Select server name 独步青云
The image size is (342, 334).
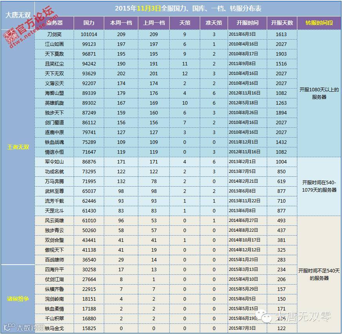click(54, 230)
